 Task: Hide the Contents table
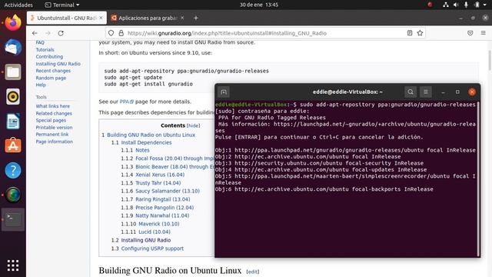193,125
